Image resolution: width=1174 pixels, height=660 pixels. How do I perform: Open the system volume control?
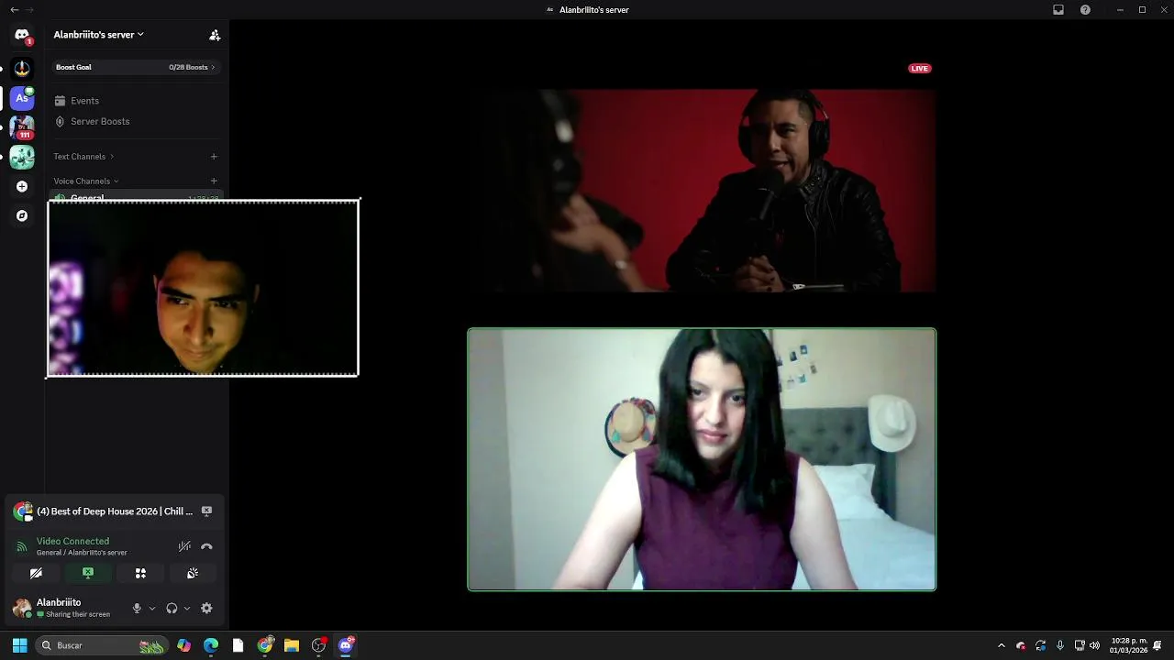point(1094,645)
